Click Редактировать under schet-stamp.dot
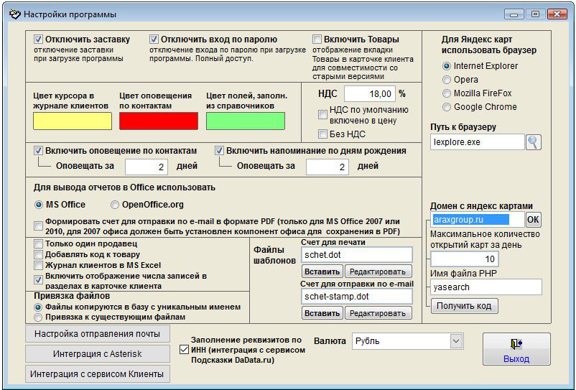The width and height of the screenshot is (576, 390). tap(378, 313)
